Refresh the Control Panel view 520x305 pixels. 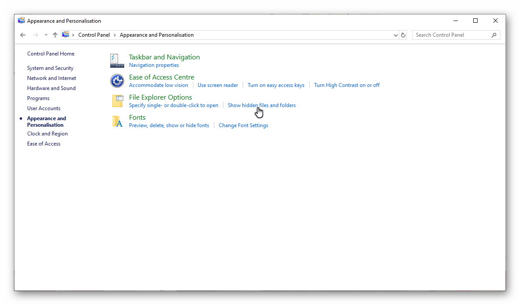403,35
